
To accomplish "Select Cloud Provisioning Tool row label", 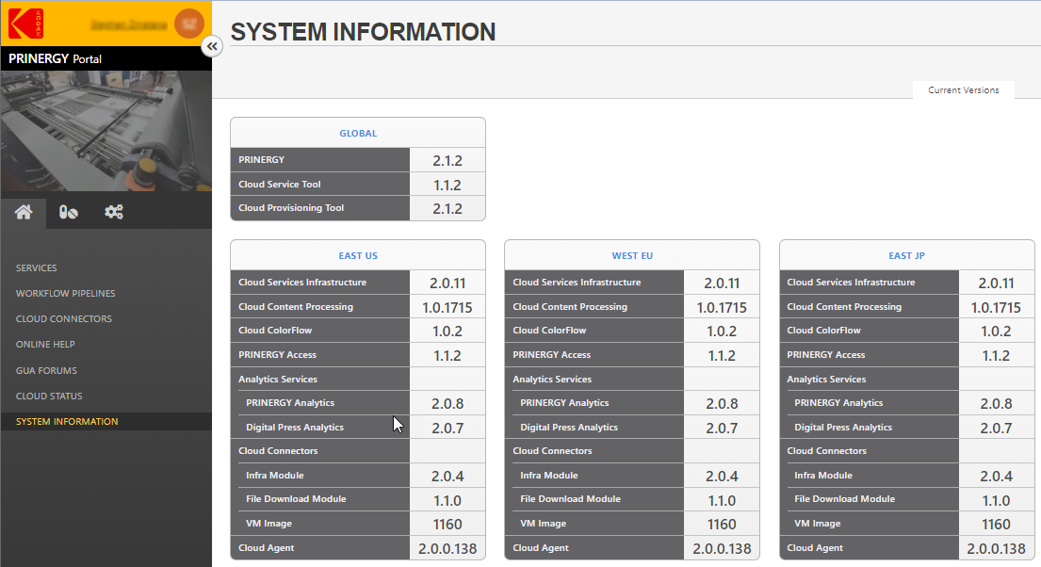I will [291, 208].
